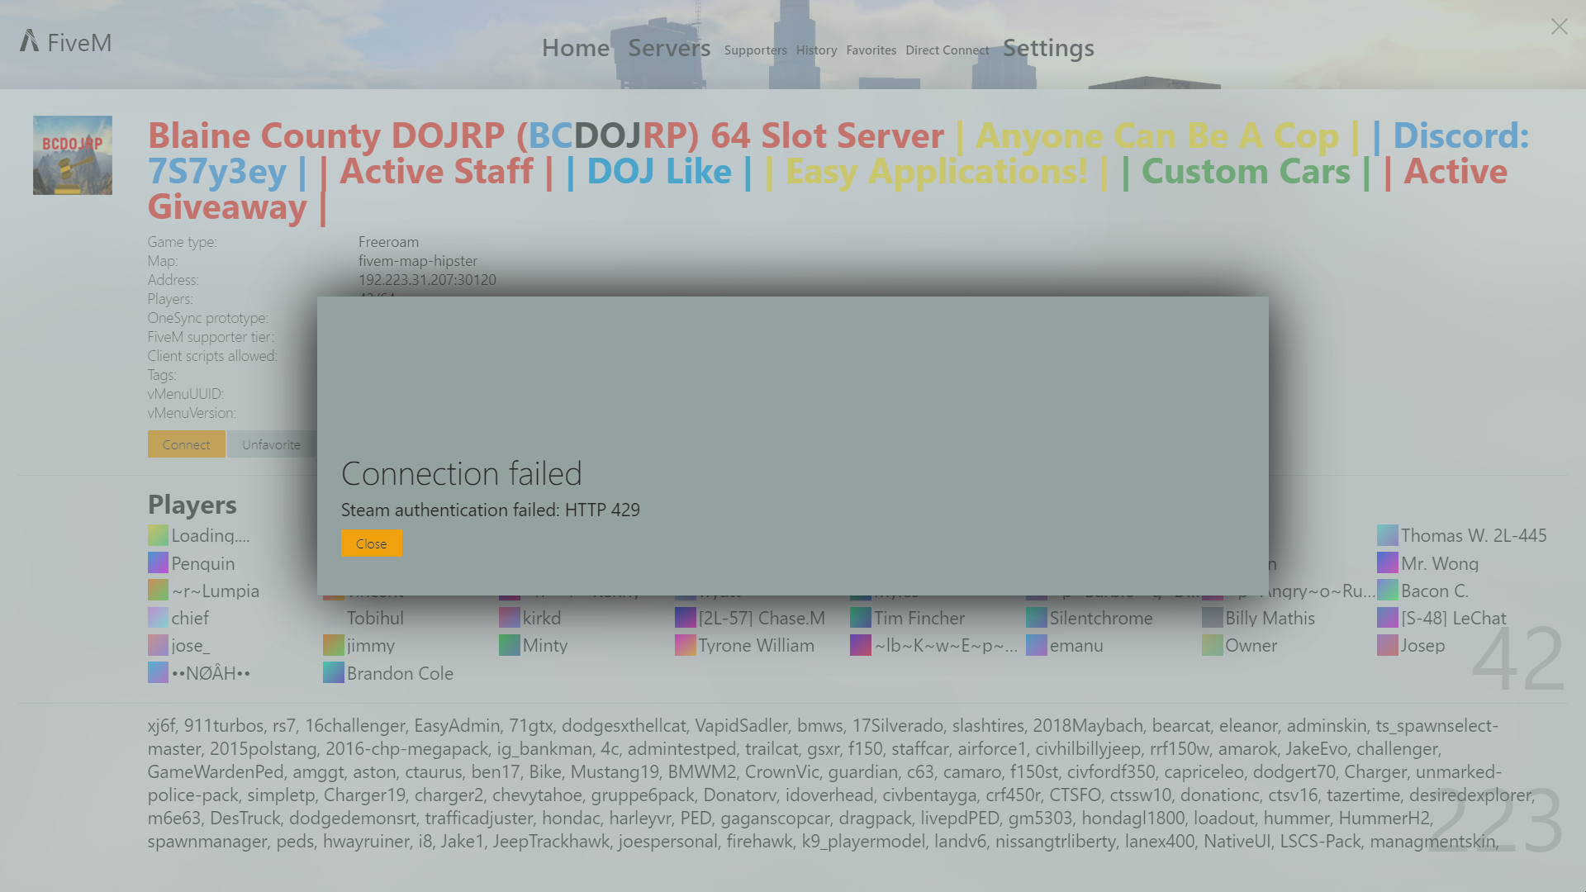The image size is (1586, 892).
Task: Click avatar icon next to Billy Mathis
Action: [1212, 617]
